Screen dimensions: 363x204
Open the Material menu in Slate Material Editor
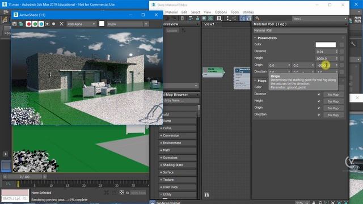coord(171,12)
